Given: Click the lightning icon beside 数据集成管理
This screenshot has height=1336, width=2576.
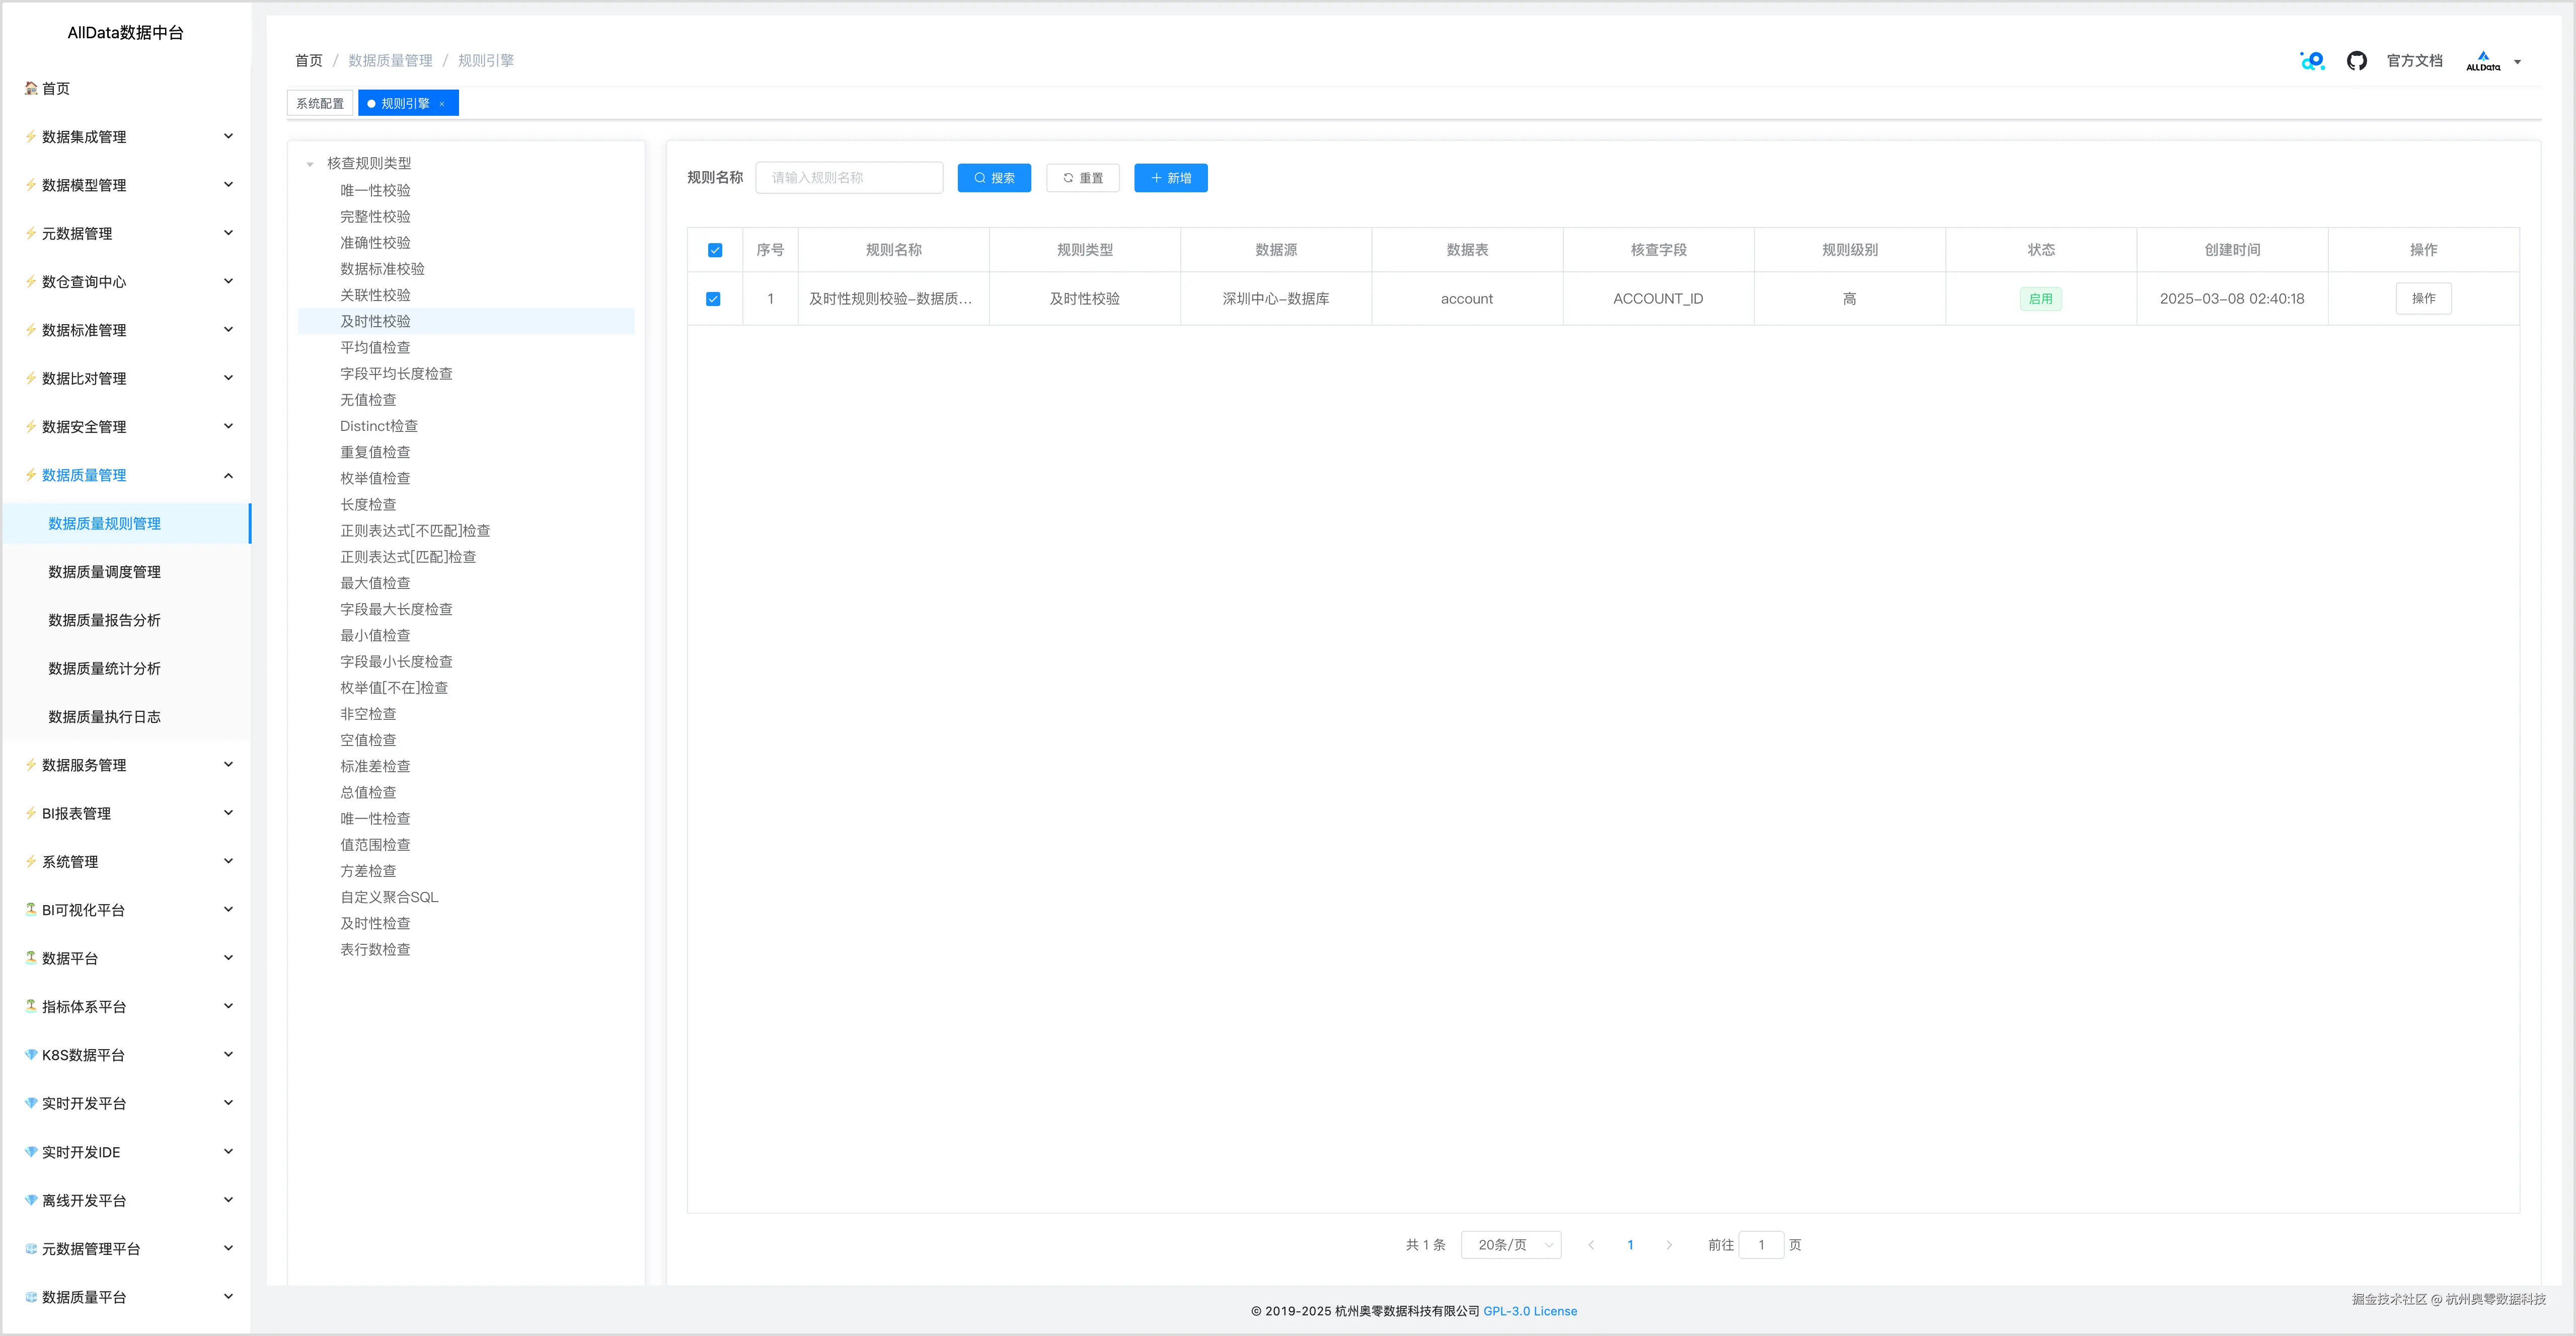Looking at the screenshot, I should [31, 136].
